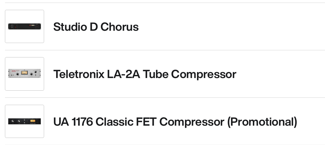Open the Teletronix LA-2A plugin thumbnail
This screenshot has width=325, height=145.
pos(24,74)
